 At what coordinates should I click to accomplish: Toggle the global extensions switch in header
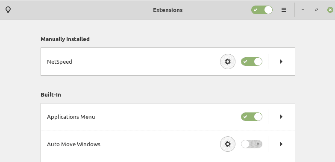262,10
